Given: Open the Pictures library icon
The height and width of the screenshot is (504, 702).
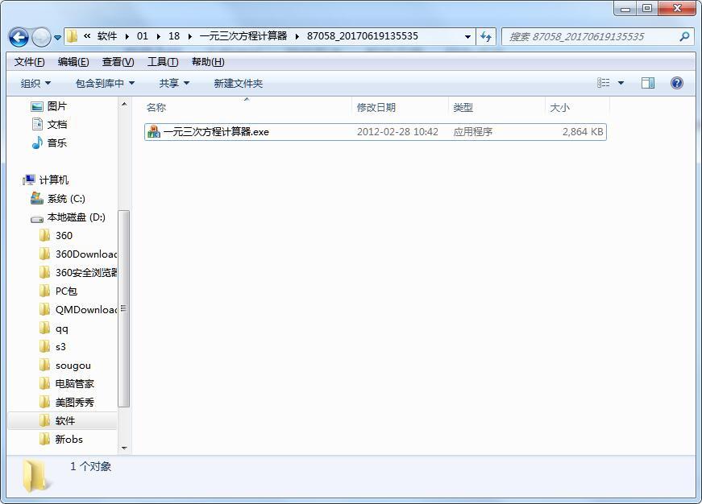Looking at the screenshot, I should (37, 106).
